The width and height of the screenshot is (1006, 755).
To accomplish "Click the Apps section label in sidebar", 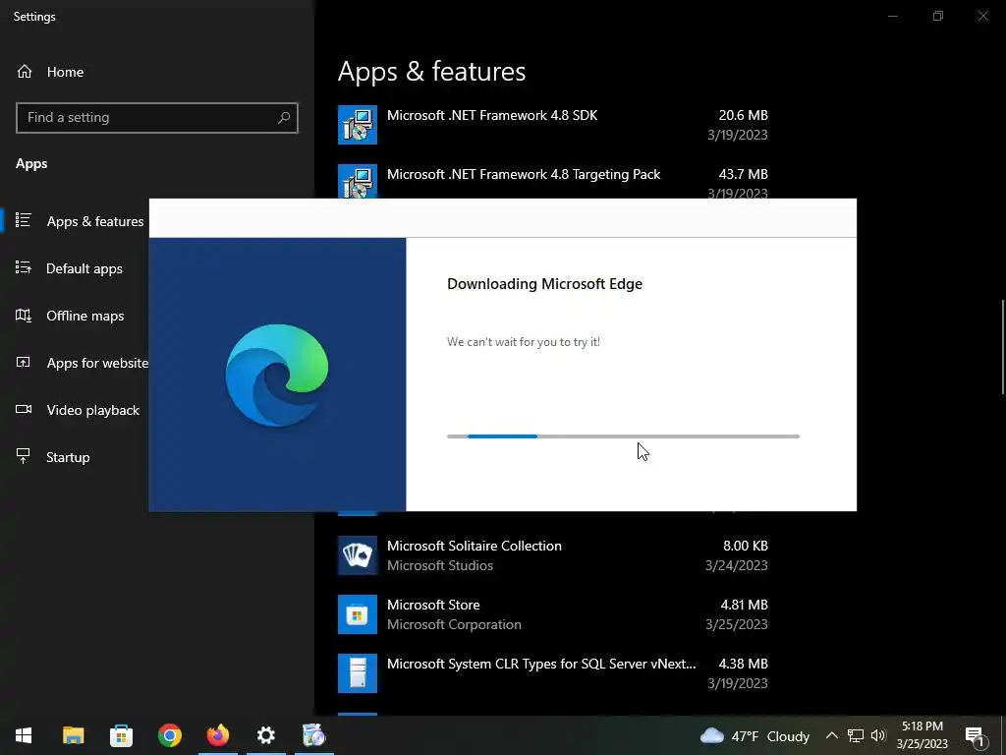I will click(31, 164).
